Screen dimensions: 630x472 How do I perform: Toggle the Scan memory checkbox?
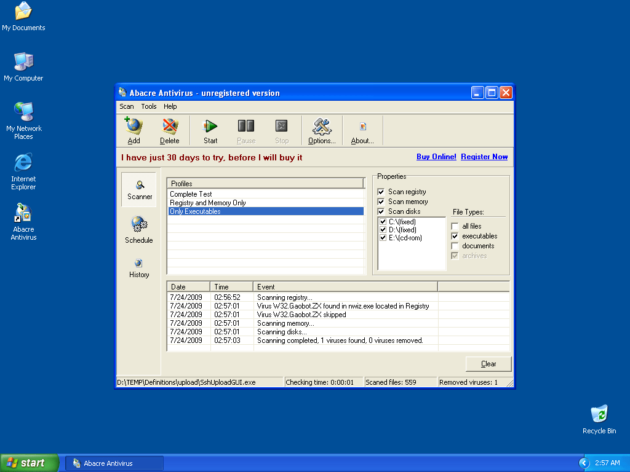click(x=381, y=202)
